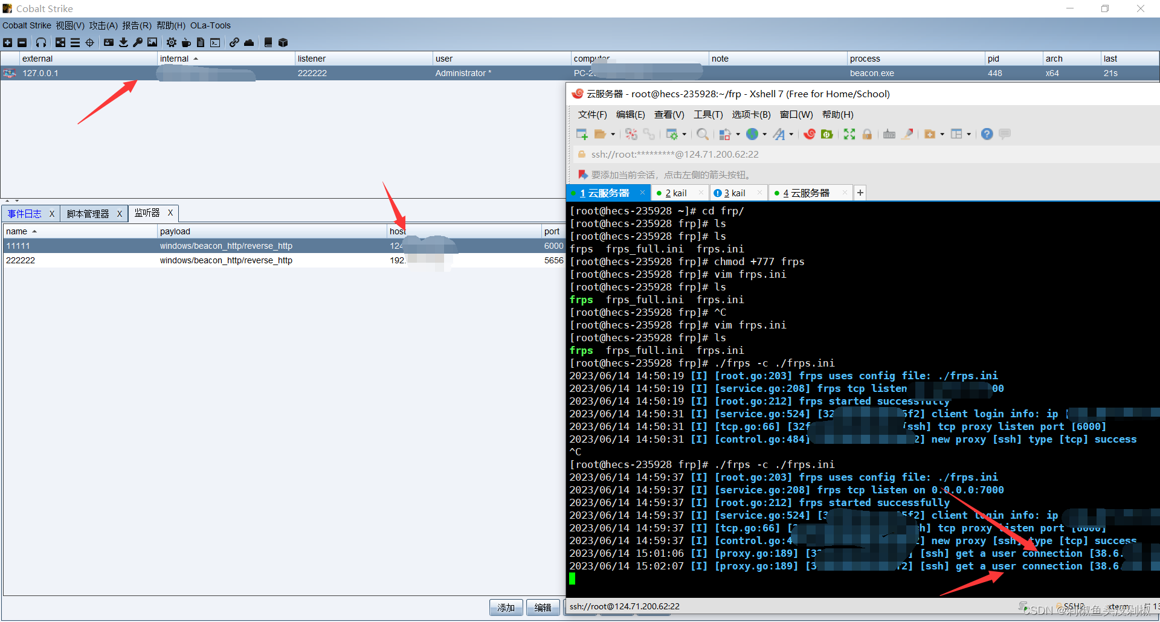Viewport: 1160px width, 622px height.
Task: Switch to target table crosshair icon
Action: pyautogui.click(x=90, y=42)
